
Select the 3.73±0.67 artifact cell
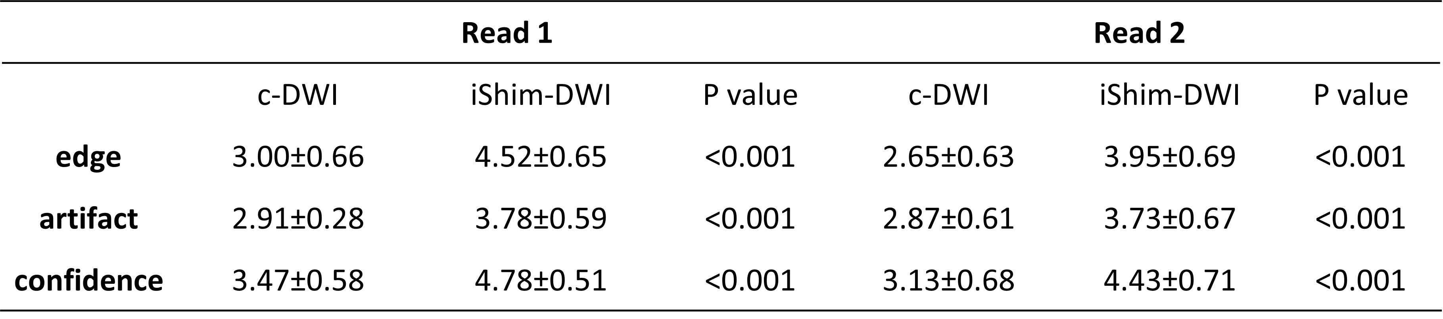click(x=1170, y=218)
